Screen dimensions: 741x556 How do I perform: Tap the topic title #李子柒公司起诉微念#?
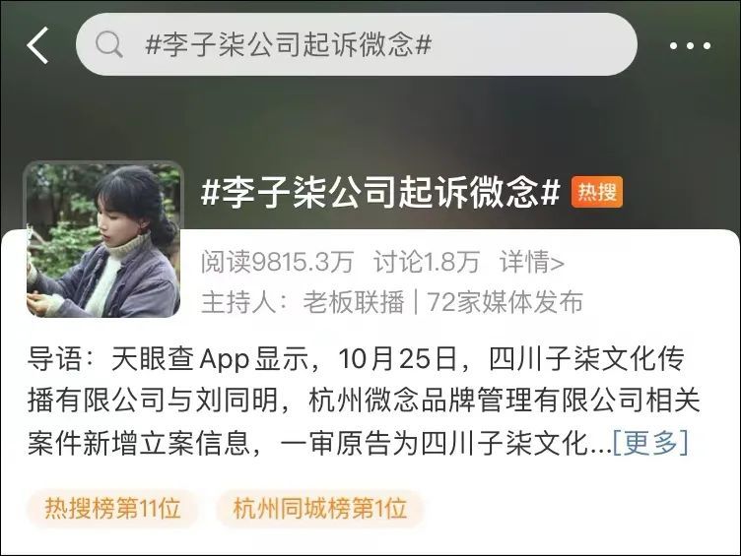point(380,192)
